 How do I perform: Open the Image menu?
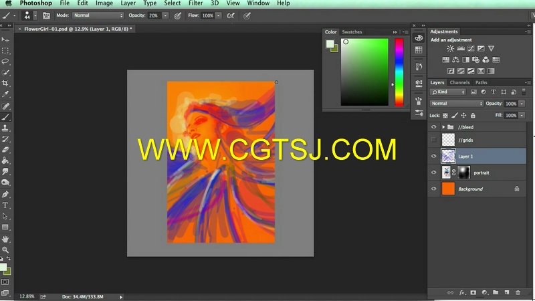tap(104, 3)
